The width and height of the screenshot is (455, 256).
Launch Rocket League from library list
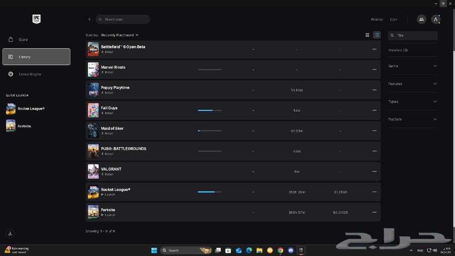pyautogui.click(x=110, y=195)
